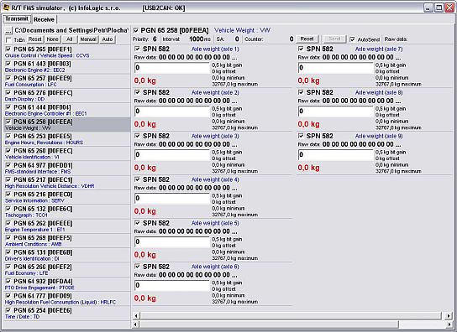The height and width of the screenshot is (332, 457).
Task: Click the Reset button in left panel
Action: (x=35, y=39)
